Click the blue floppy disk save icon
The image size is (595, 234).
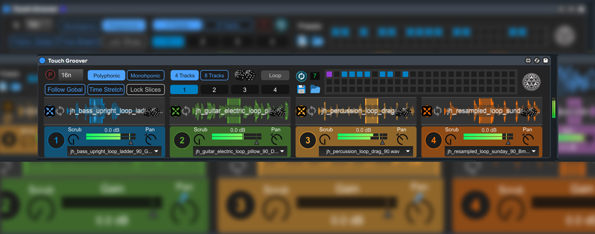tap(301, 90)
